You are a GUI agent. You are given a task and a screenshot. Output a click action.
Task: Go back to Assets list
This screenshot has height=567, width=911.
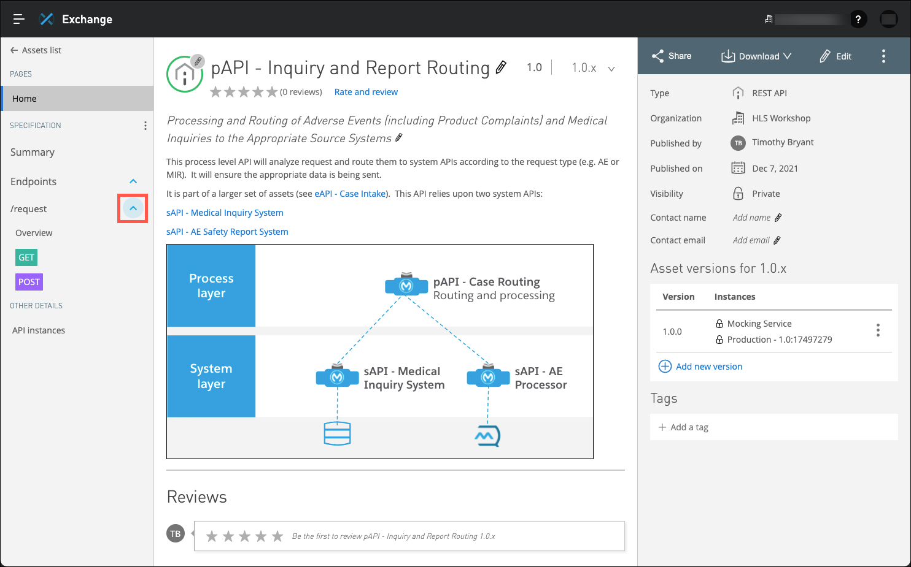(36, 50)
